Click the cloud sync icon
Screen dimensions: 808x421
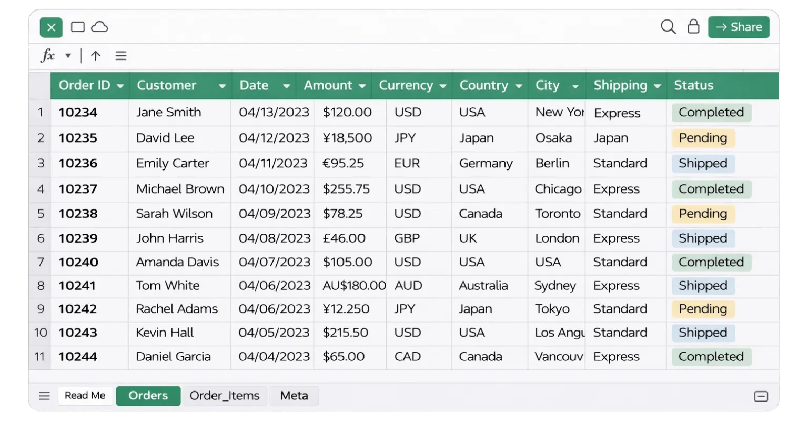(x=100, y=26)
